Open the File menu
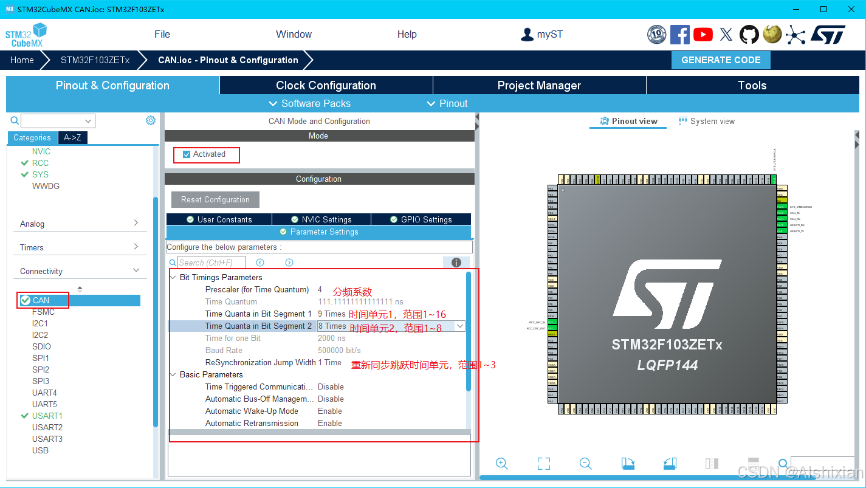Viewport: 866px width, 488px height. point(162,35)
